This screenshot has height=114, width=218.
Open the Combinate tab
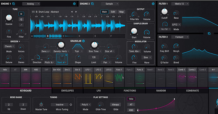pos(193,91)
